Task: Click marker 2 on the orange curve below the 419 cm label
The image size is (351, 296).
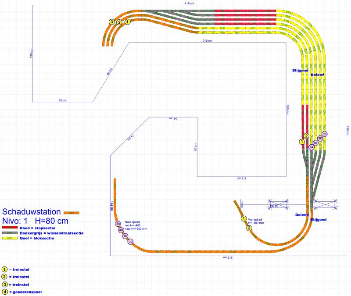Action: click(x=119, y=22)
